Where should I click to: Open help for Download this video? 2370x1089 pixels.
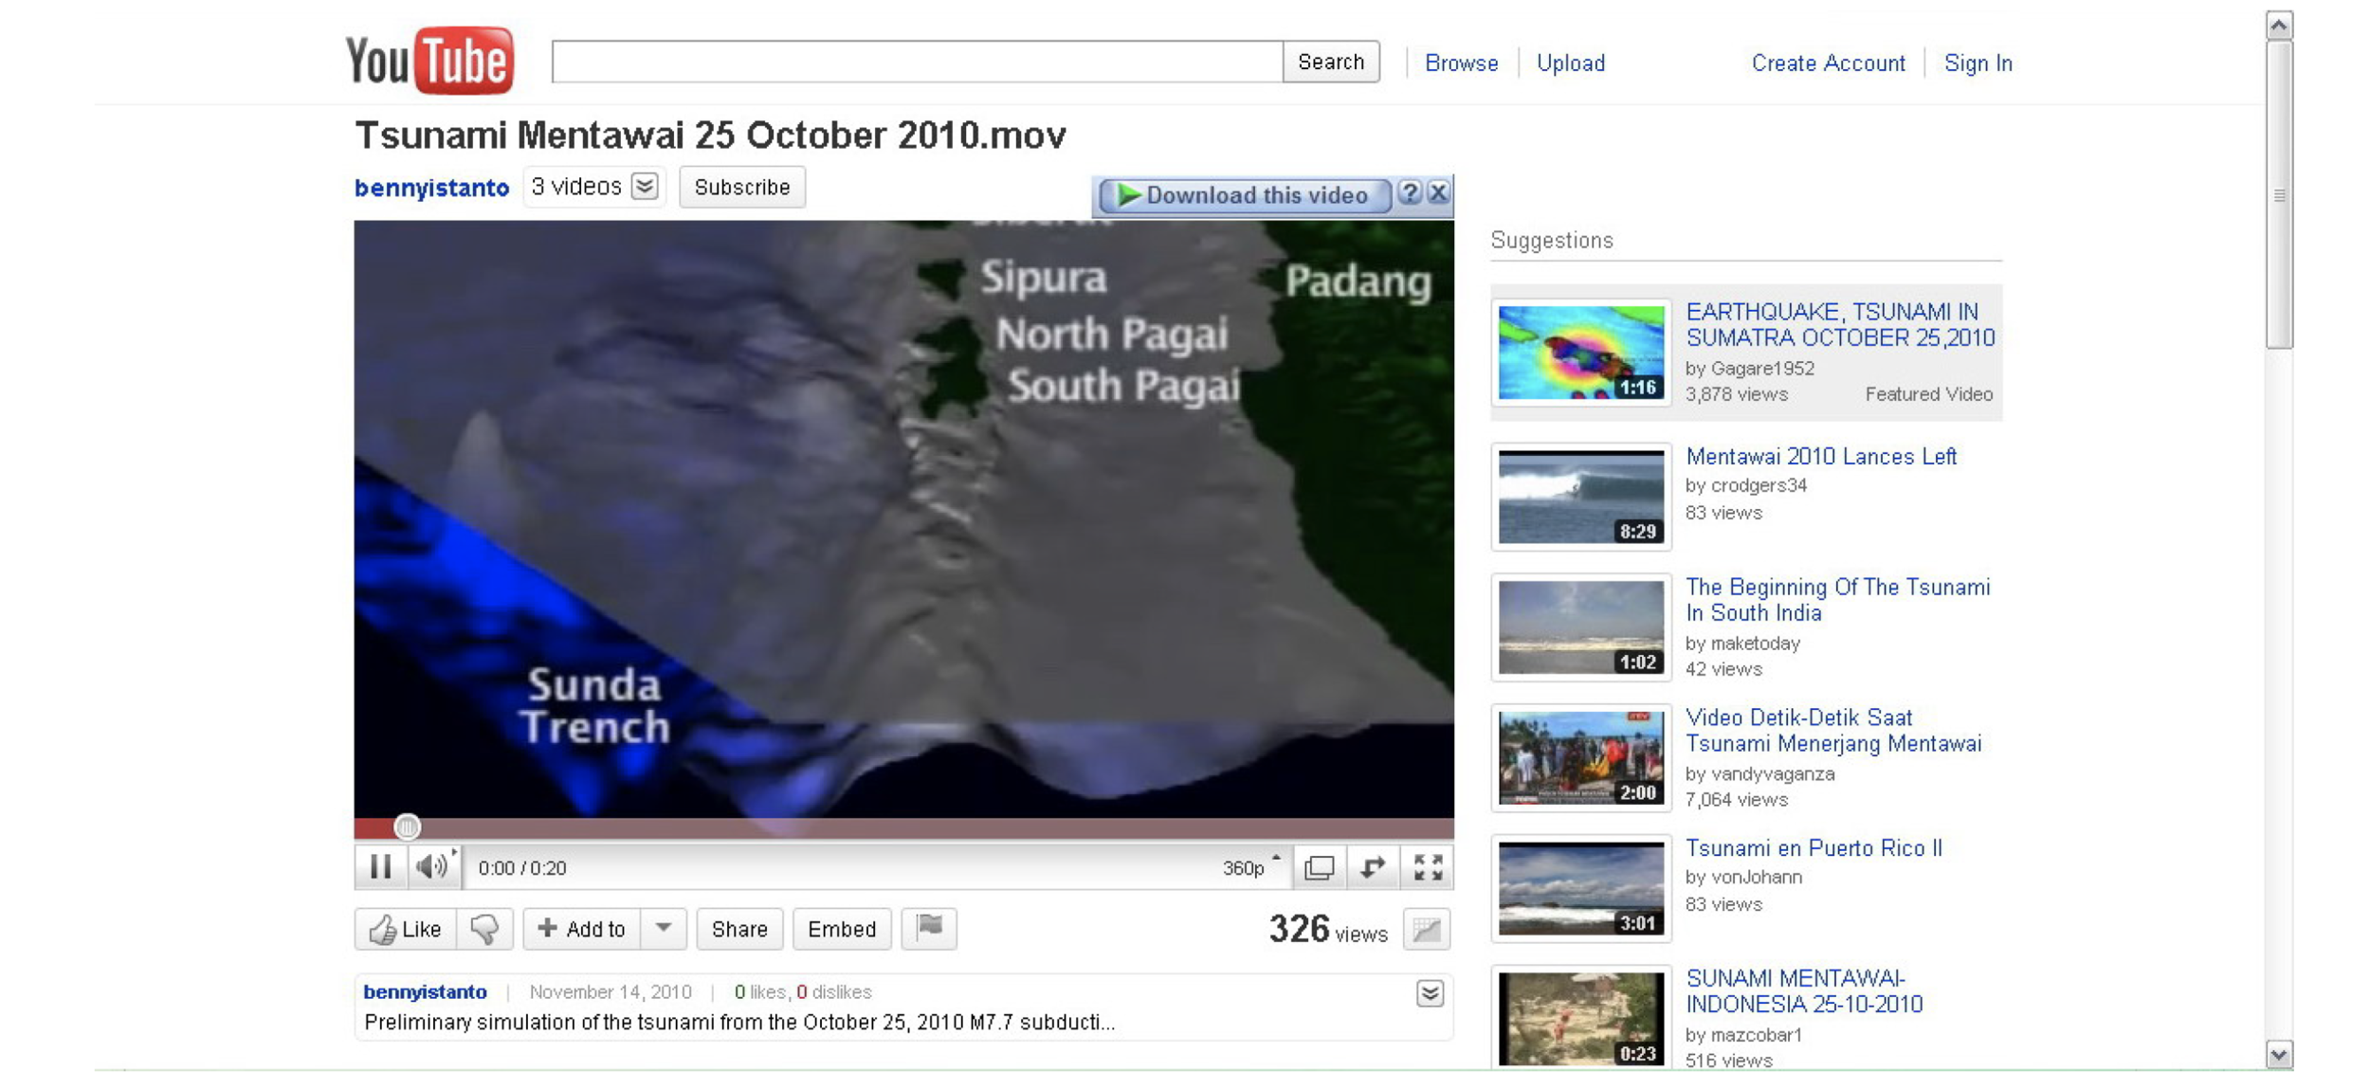click(1410, 193)
